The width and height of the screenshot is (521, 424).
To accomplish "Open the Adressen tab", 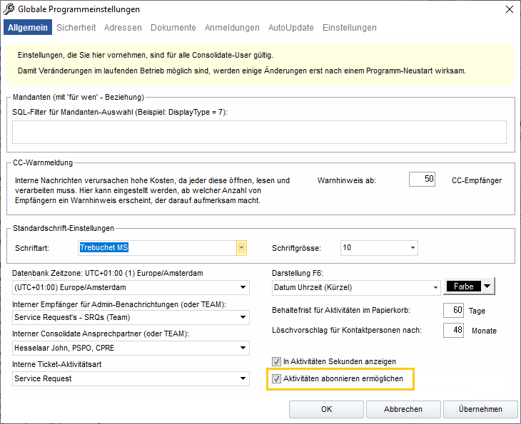I will (123, 28).
